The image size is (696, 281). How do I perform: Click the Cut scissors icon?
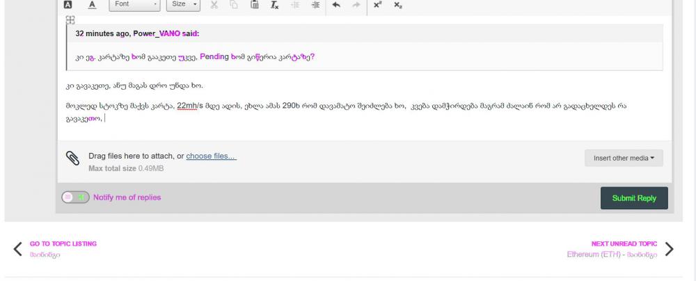point(214,5)
